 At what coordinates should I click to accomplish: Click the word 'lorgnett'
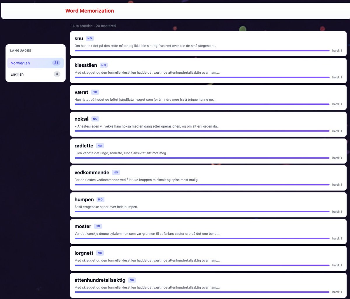coord(84,253)
